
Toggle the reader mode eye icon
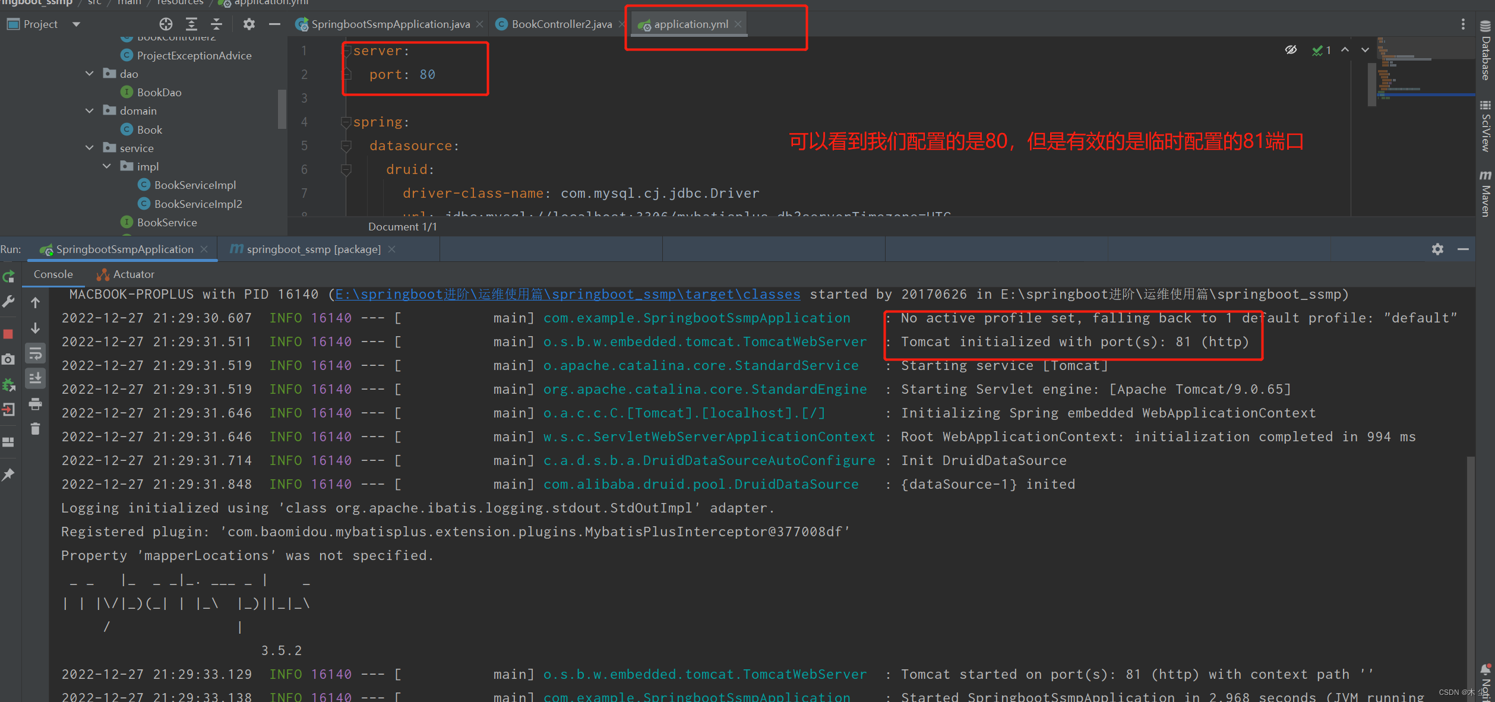(1291, 50)
